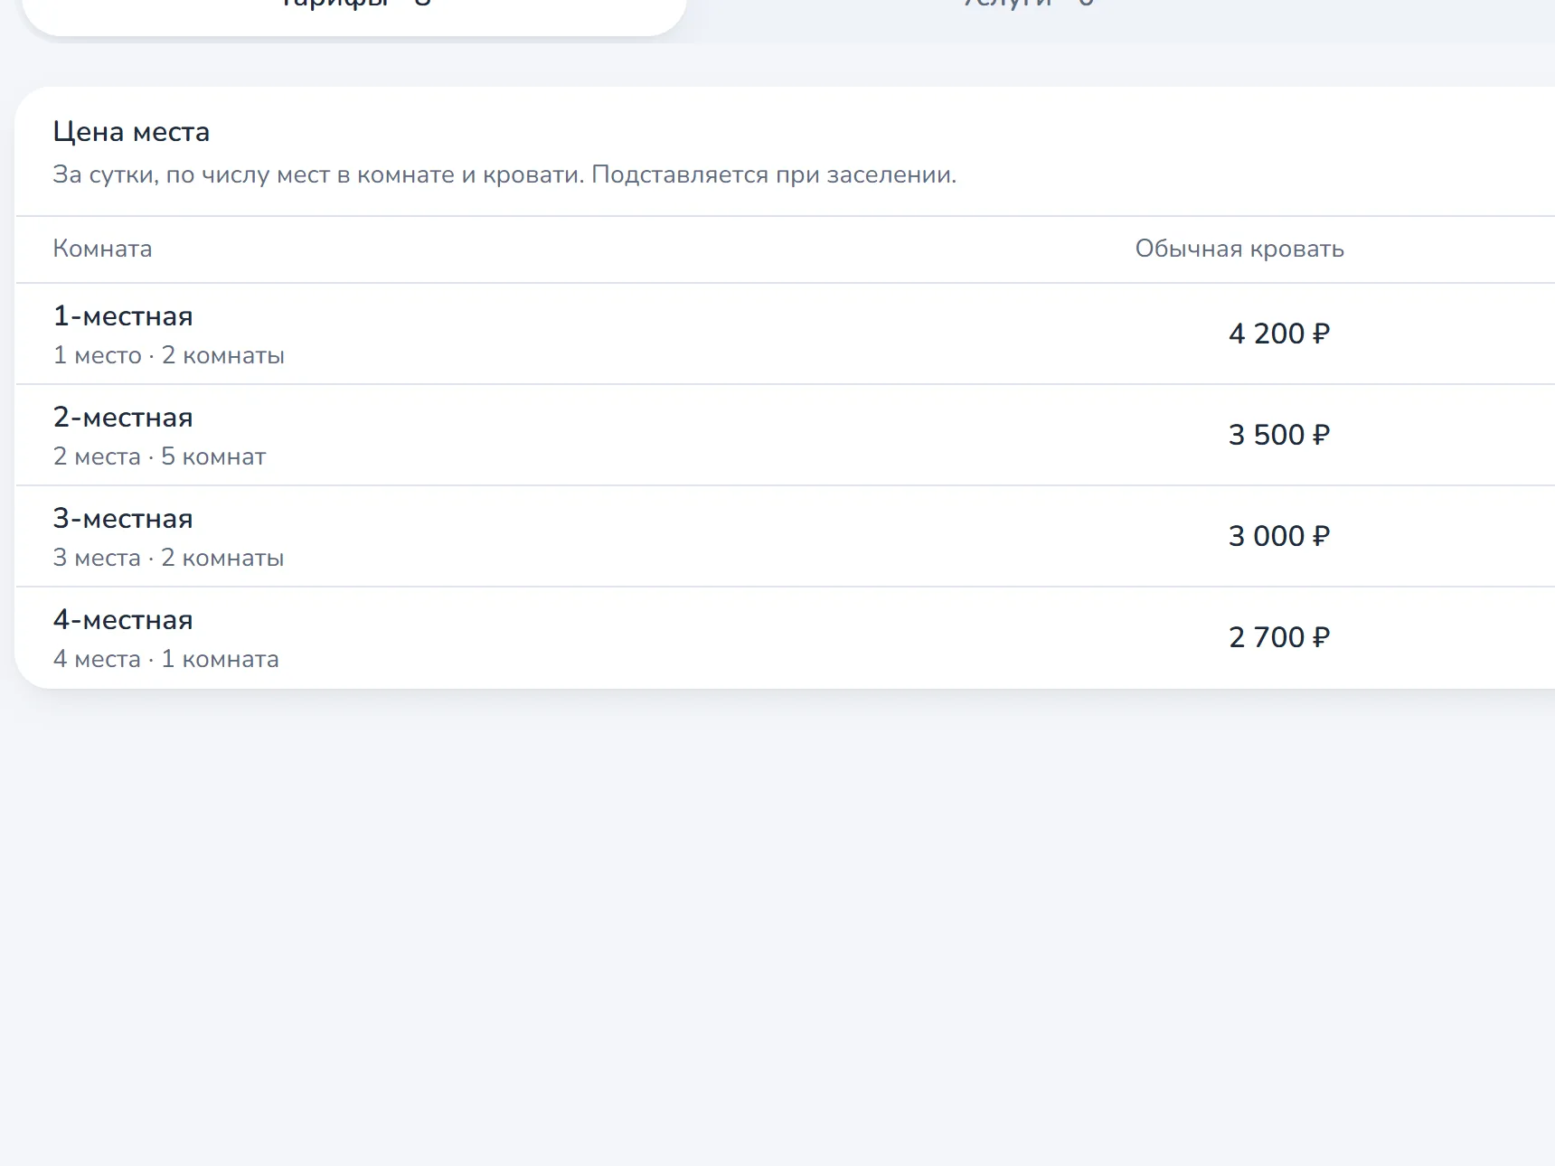Edit the 4 200 ₽ price
This screenshot has height=1166, width=1555.
tap(1279, 334)
